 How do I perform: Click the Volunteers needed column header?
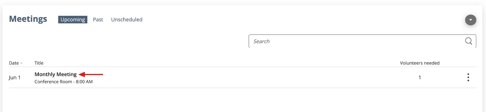point(420,63)
